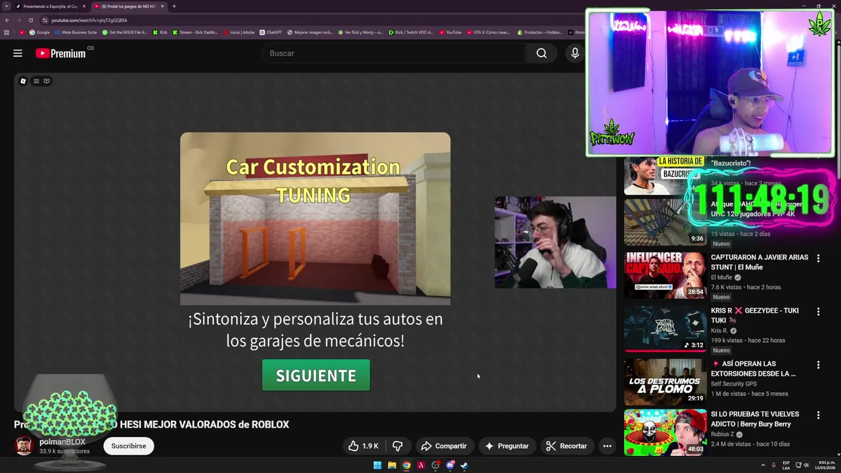
Task: Close the 'Presentando a Esponjita' tab
Action: tap(84, 6)
